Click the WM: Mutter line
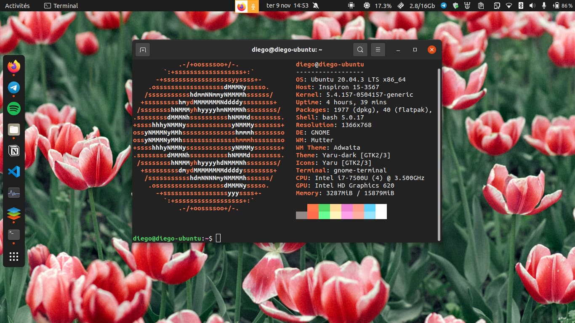575x323 pixels. 314,140
